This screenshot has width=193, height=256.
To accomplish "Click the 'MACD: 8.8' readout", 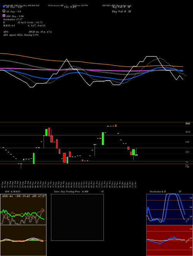I will [9, 26].
